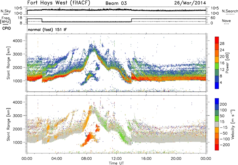Click the "1000" tick of the velocity panel
This screenshot has height=165, width=238.
pyautogui.click(x=17, y=142)
